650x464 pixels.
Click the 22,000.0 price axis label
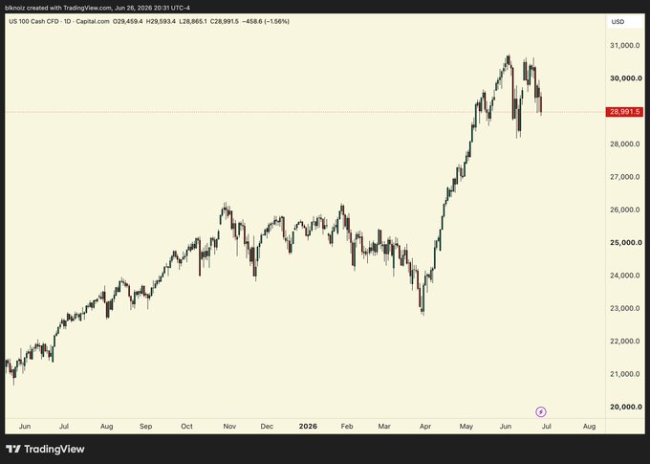coord(625,342)
